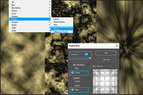Choose Picture Frame... from Render submenu
This screenshot has height=95, width=143.
(x=62, y=22)
